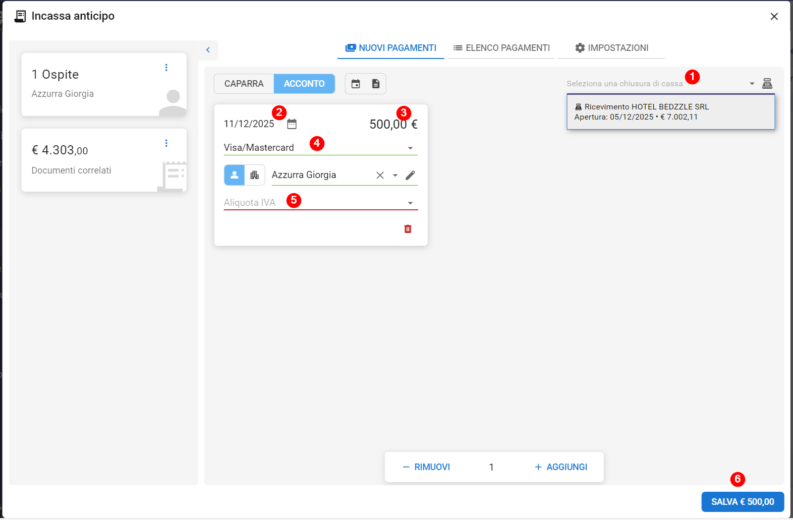This screenshot has height=520, width=793.
Task: Open the three-dot menu on Documenti correlati card
Action: coord(166,143)
